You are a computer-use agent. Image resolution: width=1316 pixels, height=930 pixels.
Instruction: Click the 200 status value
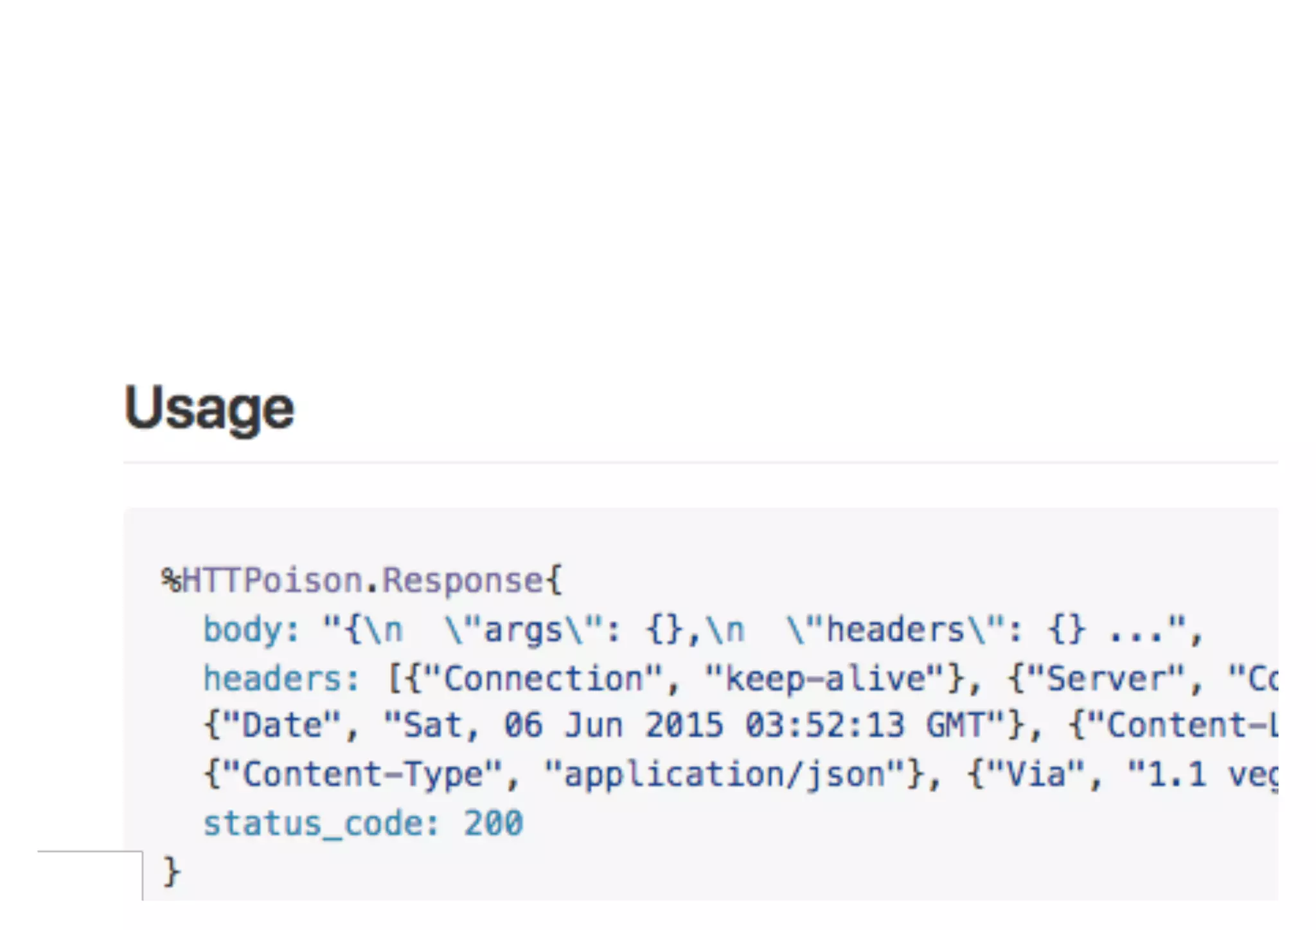pyautogui.click(x=493, y=823)
